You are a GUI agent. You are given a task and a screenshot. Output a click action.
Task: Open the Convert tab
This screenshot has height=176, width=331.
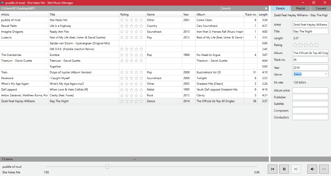[321, 9]
